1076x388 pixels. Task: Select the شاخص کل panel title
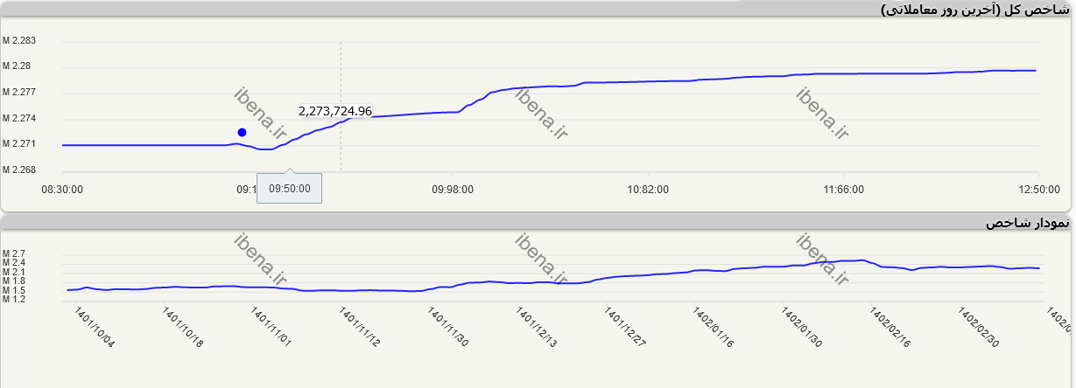coord(974,10)
